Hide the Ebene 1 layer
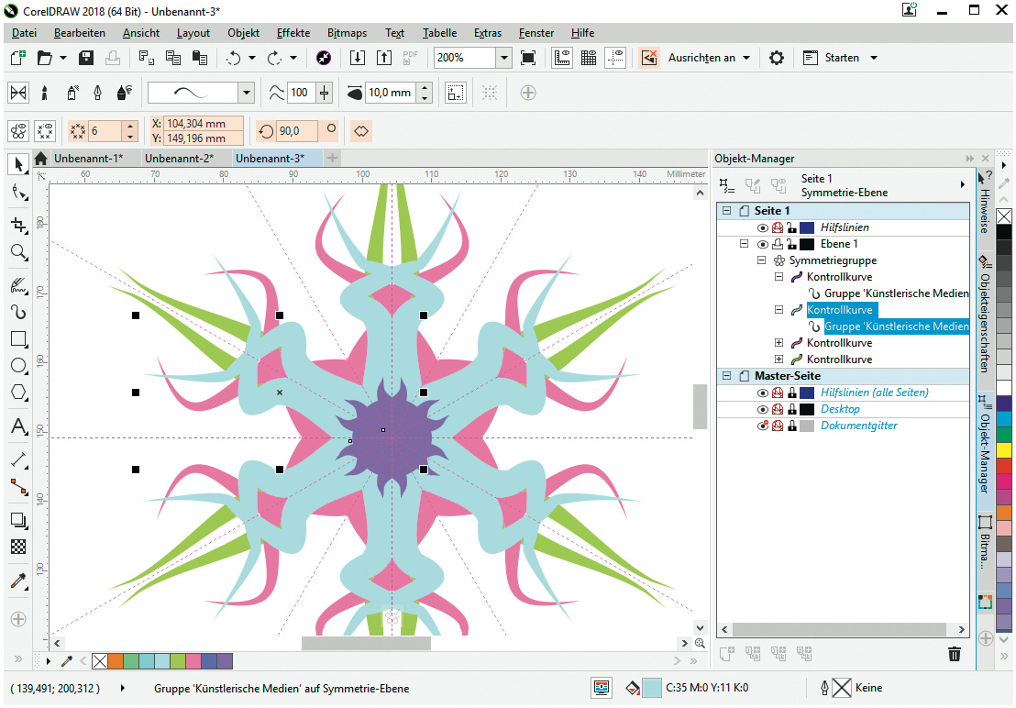Image resolution: width=1016 pixels, height=708 pixels. pyautogui.click(x=762, y=245)
